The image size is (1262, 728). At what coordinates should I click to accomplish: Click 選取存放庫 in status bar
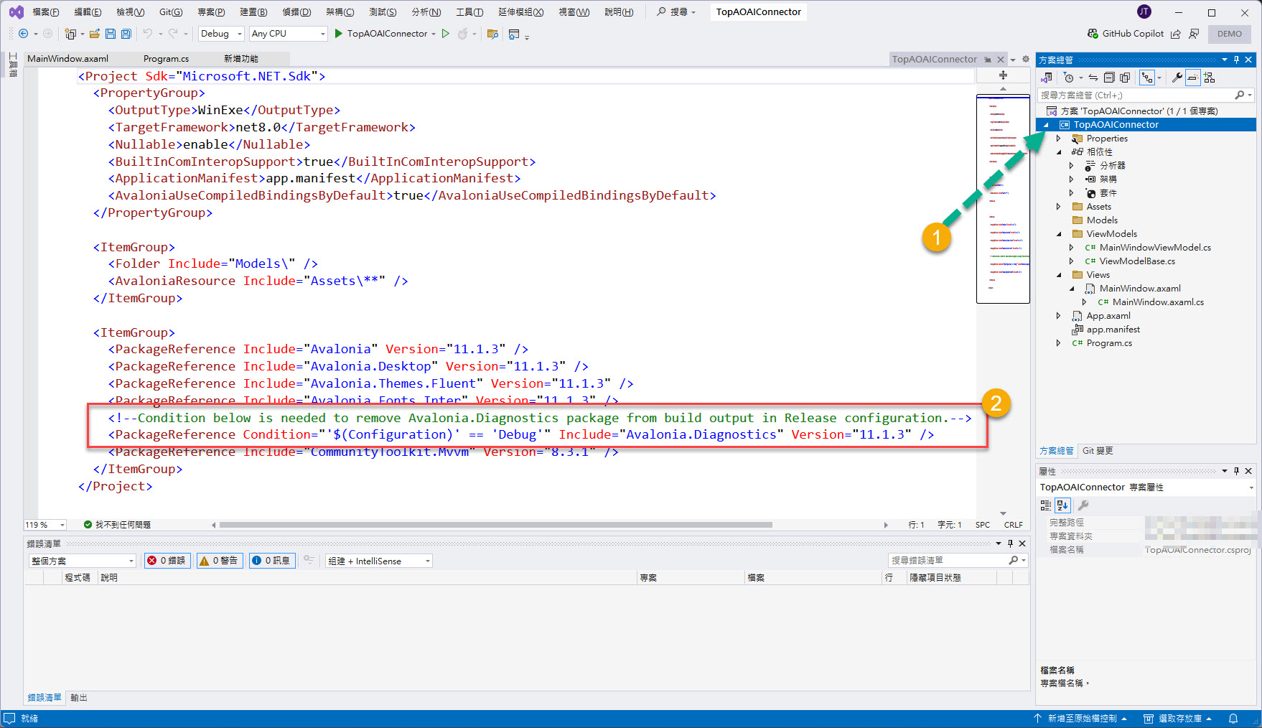pyautogui.click(x=1177, y=719)
